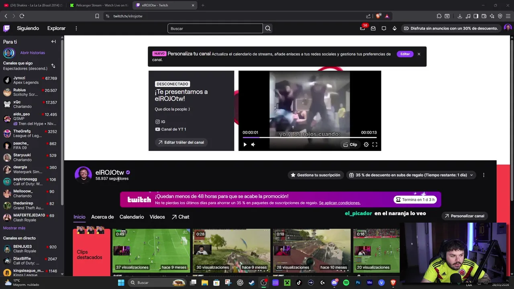Toggle the browser sidebar panel icon
The width and height of the screenshot is (514, 289).
pyautogui.click(x=476, y=16)
